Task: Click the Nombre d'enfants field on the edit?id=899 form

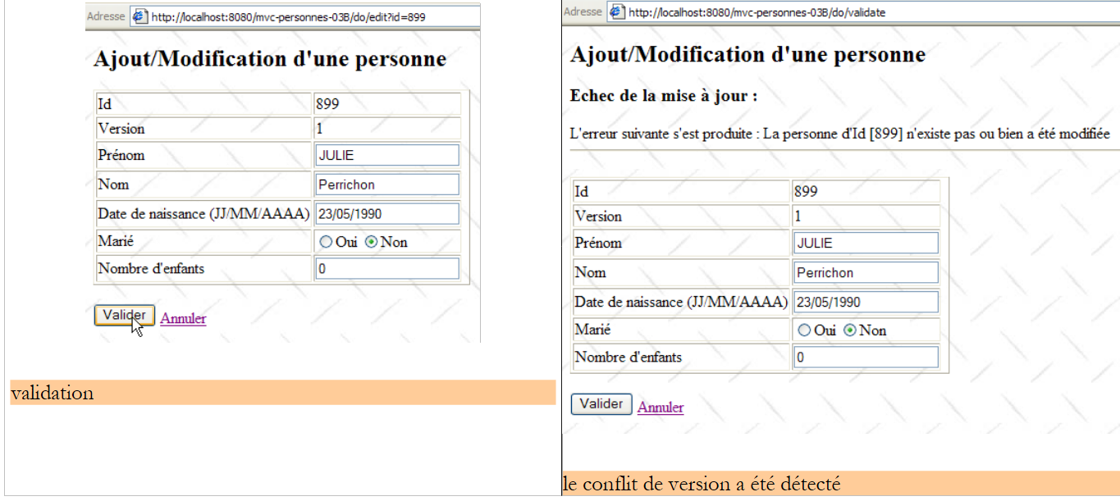Action: 386,268
